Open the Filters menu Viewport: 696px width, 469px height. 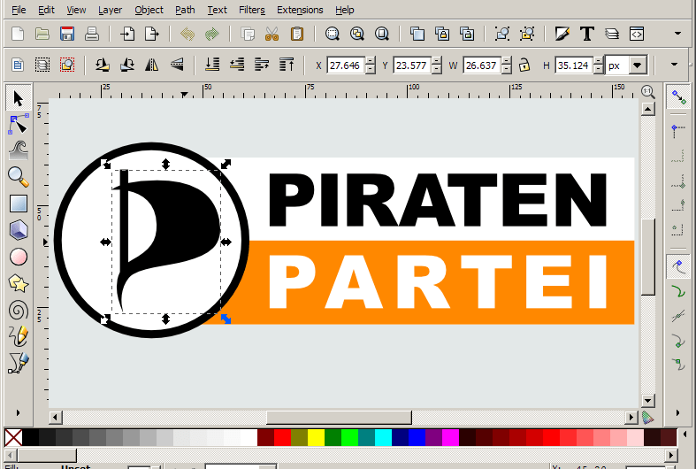coord(252,10)
